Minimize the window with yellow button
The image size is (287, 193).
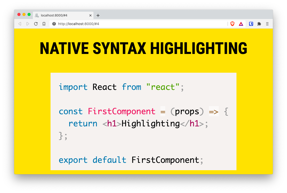[24, 14]
